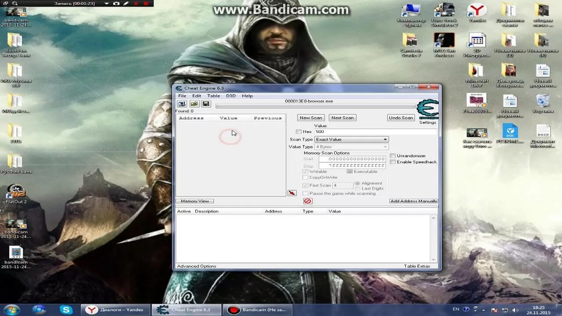Open Table Extras
The width and height of the screenshot is (562, 316).
click(x=417, y=266)
